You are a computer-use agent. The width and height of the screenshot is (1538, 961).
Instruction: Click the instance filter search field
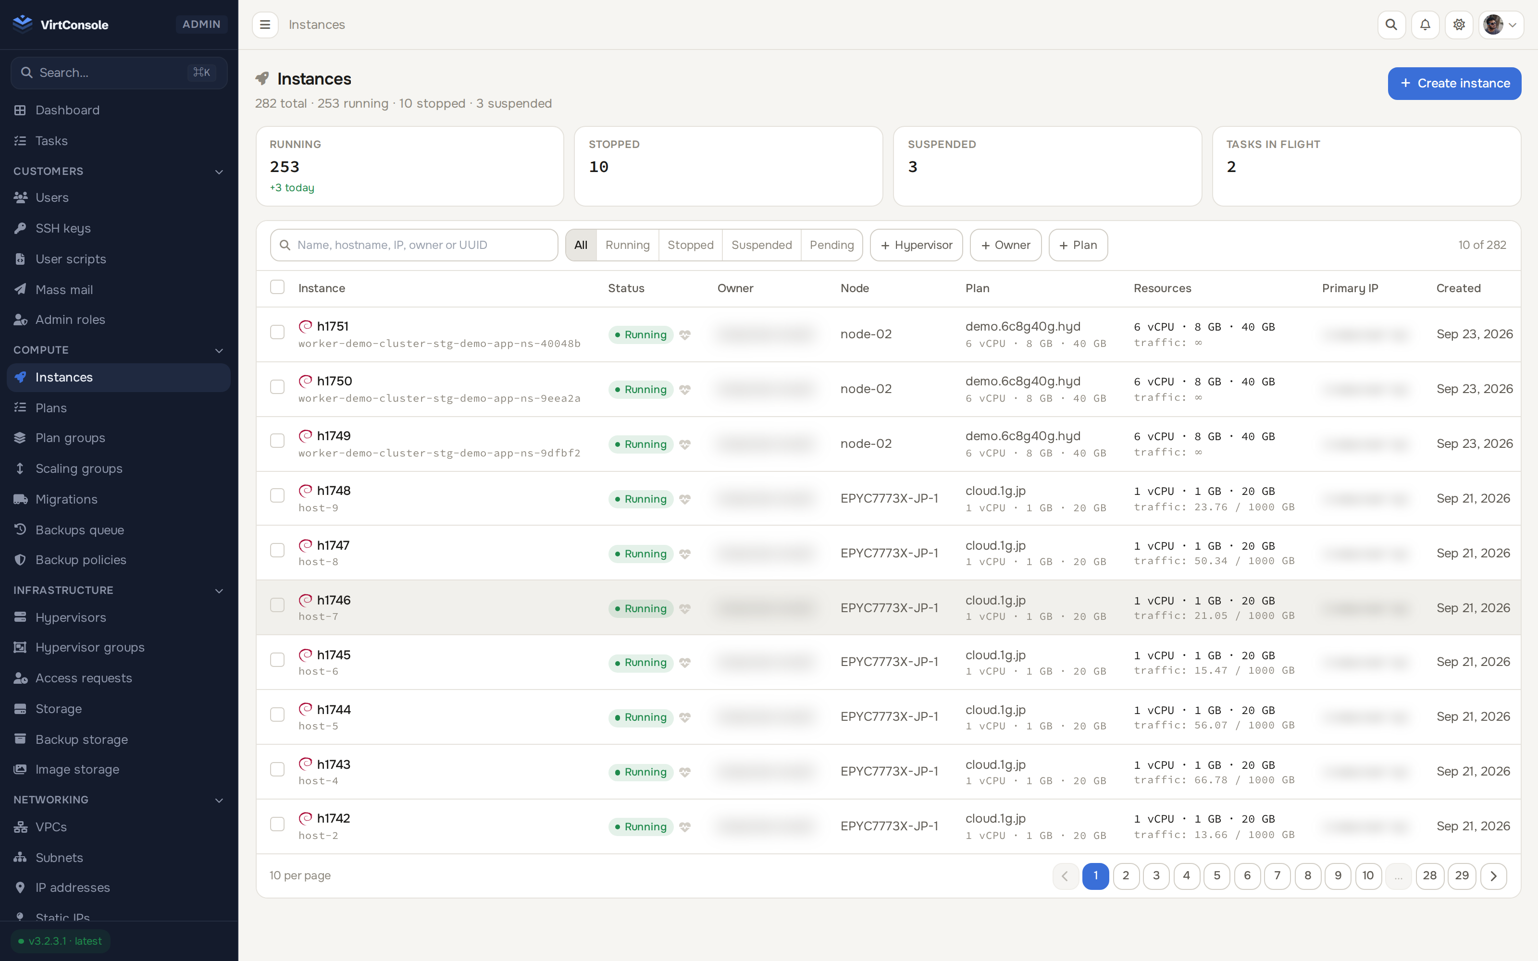(414, 246)
